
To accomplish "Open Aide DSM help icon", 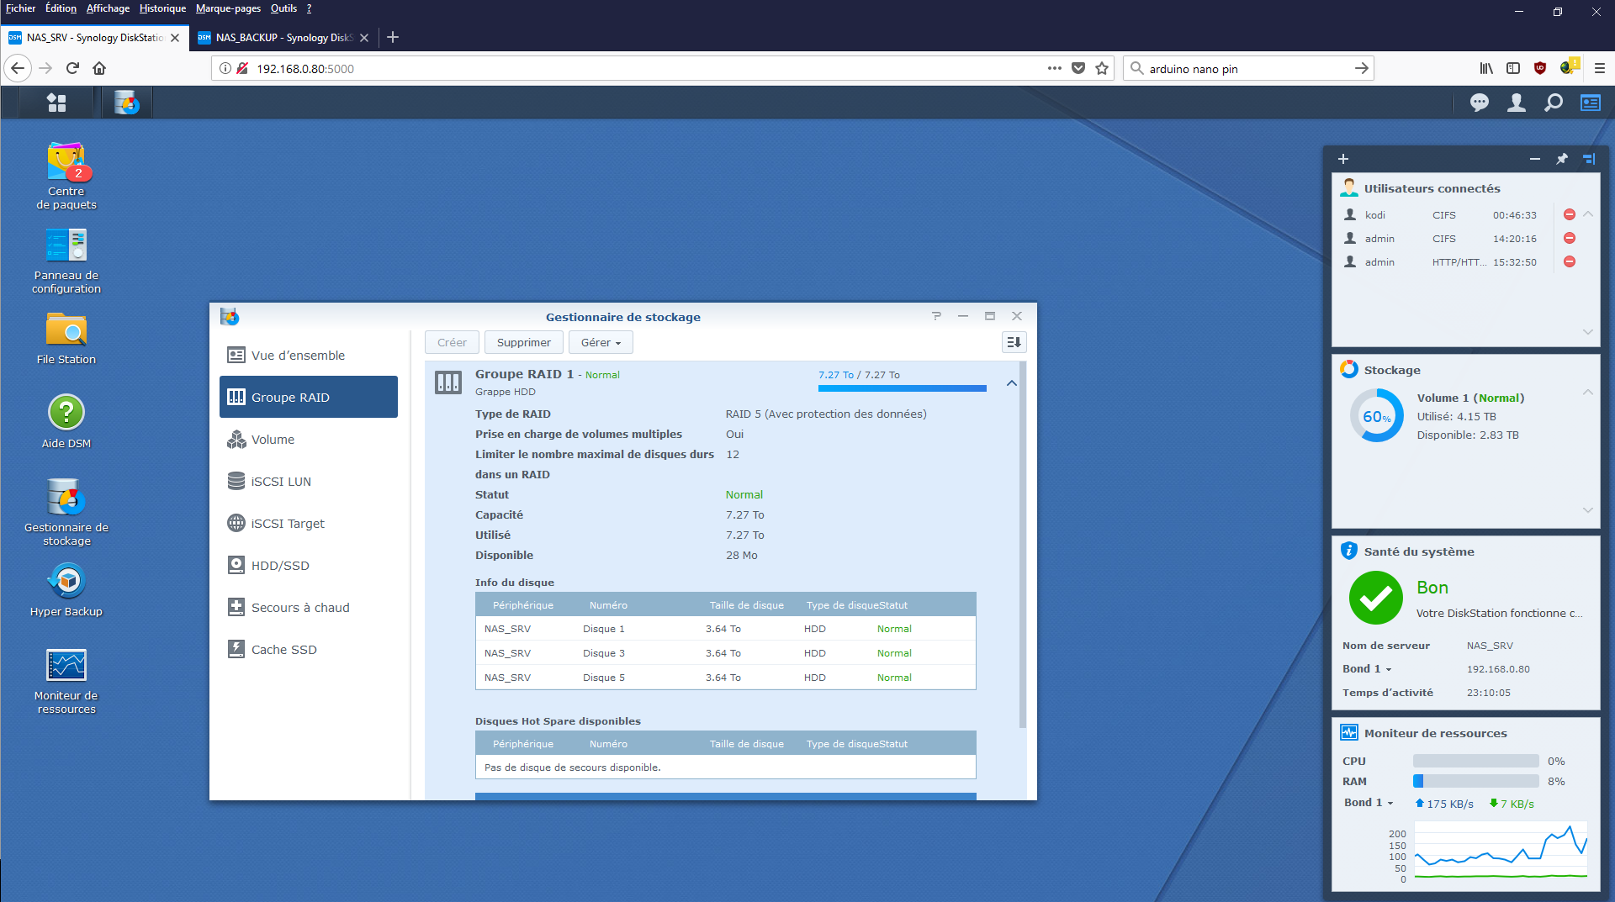I will (x=66, y=422).
